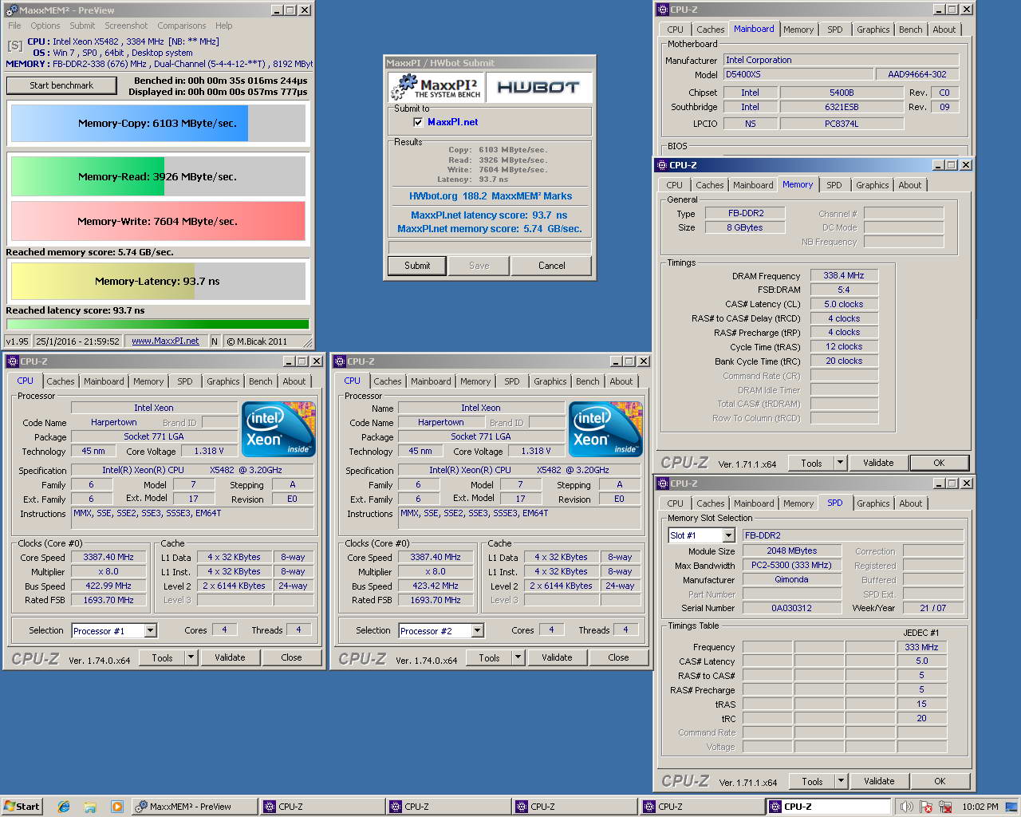The height and width of the screenshot is (817, 1021).
Task: Click the Intel Xeon logo in the Processor #2 window
Action: (x=606, y=429)
